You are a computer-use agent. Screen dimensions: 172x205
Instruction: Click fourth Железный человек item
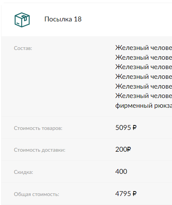click(x=143, y=77)
